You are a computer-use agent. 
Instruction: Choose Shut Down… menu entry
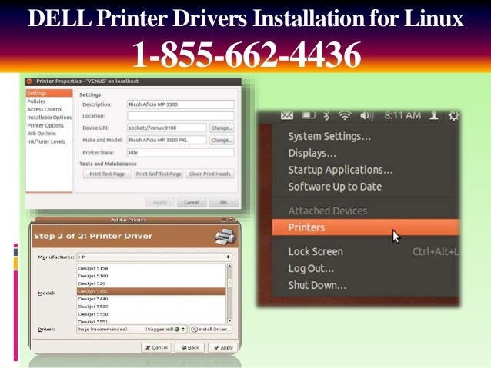pyautogui.click(x=317, y=285)
